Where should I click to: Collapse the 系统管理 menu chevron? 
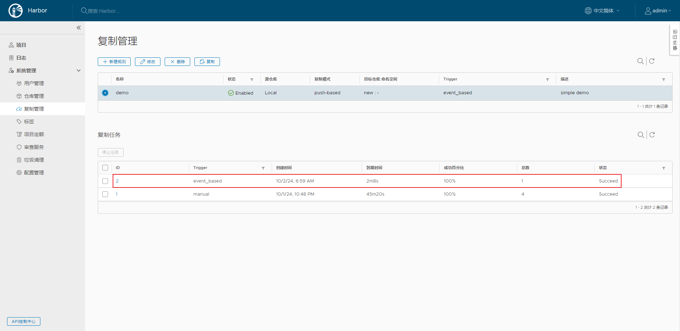click(79, 71)
